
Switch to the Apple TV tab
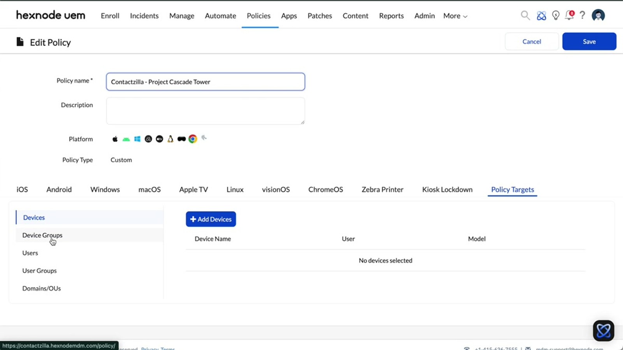click(x=194, y=189)
